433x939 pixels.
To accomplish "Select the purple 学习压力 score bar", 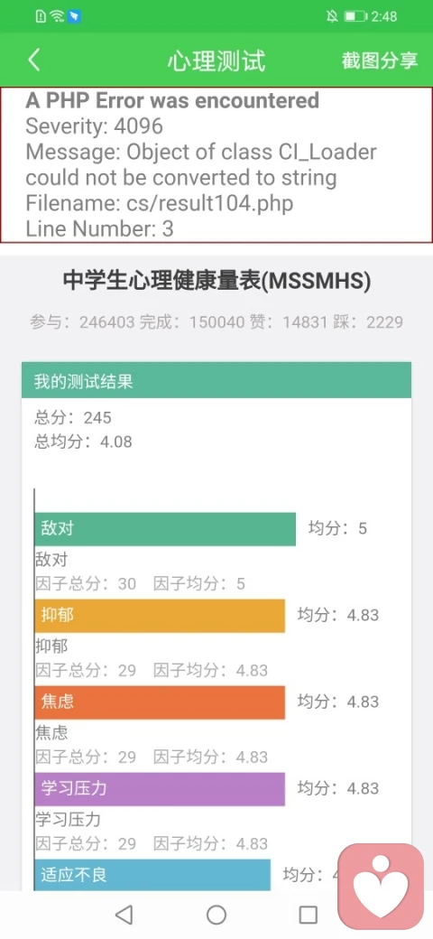I will [160, 789].
